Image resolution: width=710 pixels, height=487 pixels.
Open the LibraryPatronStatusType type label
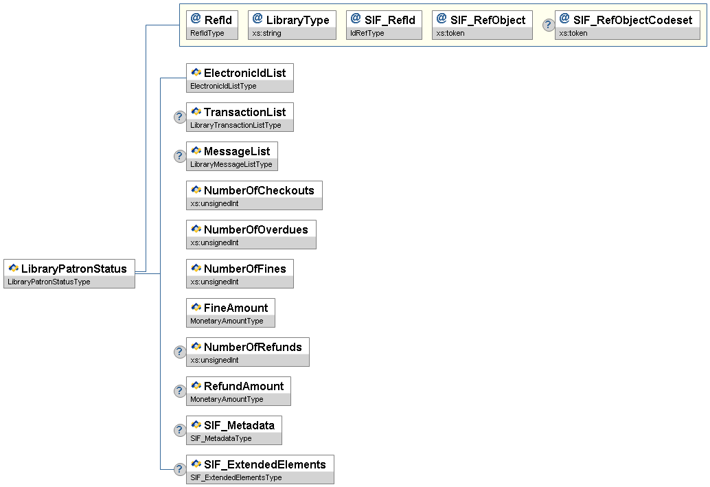pos(49,282)
